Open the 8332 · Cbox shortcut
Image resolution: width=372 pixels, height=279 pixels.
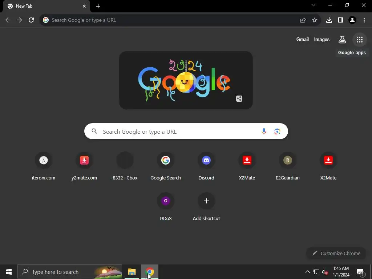[125, 166]
